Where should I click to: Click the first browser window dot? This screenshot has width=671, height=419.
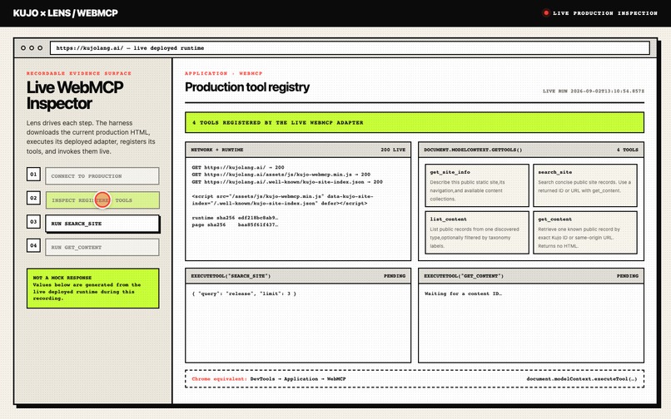click(x=23, y=48)
